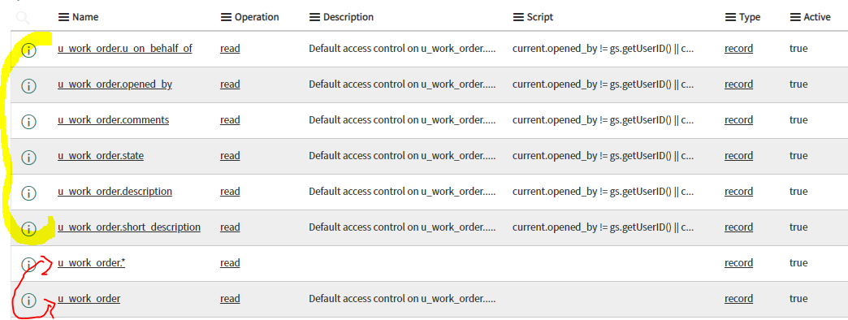Screen dimensions: 848x320
Task: Open info icon for u_work_order.description row
Action: pos(28,193)
